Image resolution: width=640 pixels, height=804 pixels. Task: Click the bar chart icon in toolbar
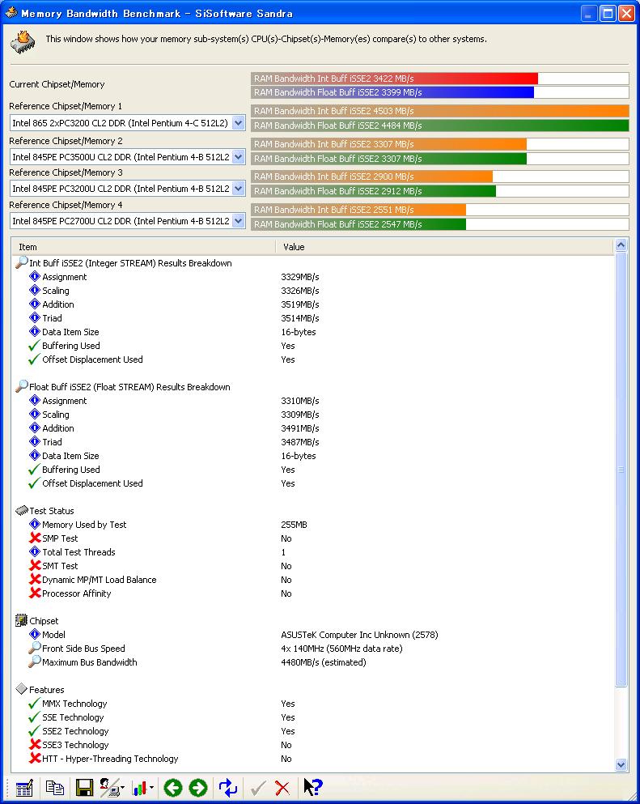coord(139,788)
